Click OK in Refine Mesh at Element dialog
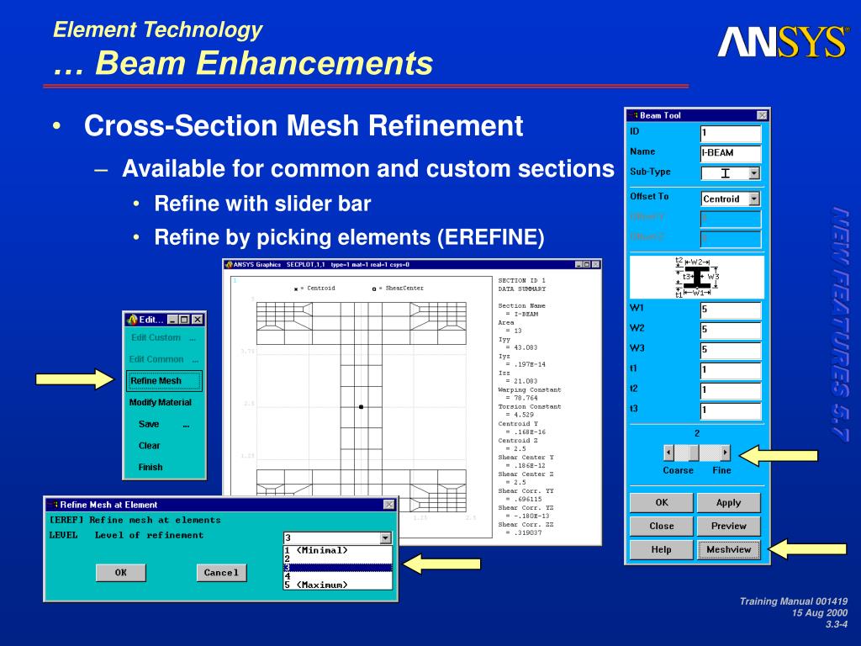861x646 pixels. click(x=121, y=572)
